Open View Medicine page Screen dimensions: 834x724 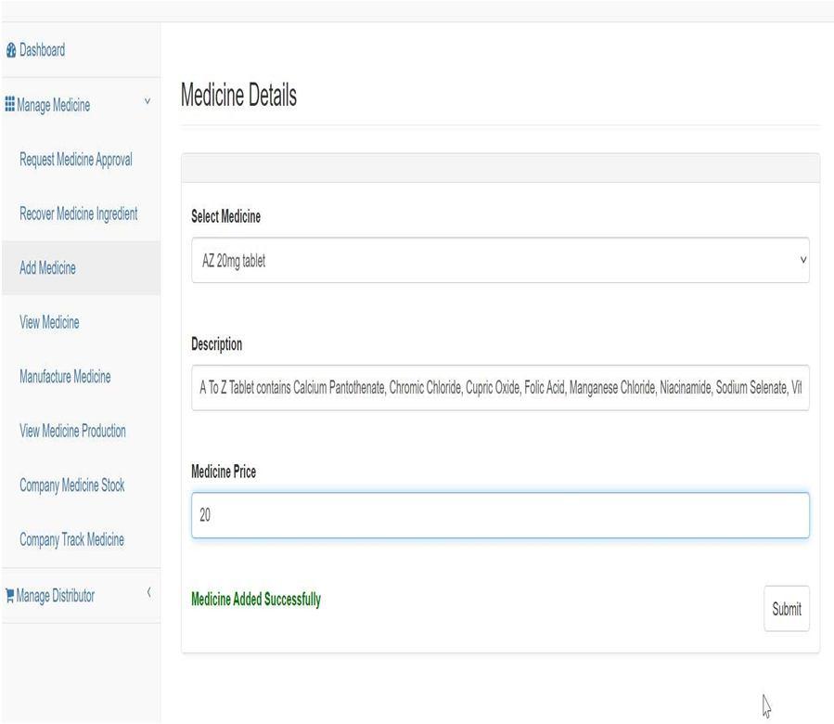coord(49,323)
